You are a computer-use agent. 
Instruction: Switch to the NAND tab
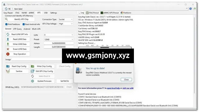tap(24, 13)
